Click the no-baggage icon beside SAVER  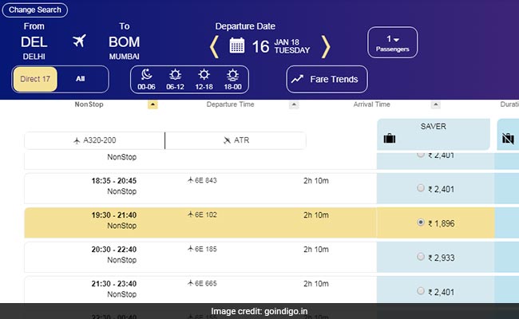click(508, 139)
